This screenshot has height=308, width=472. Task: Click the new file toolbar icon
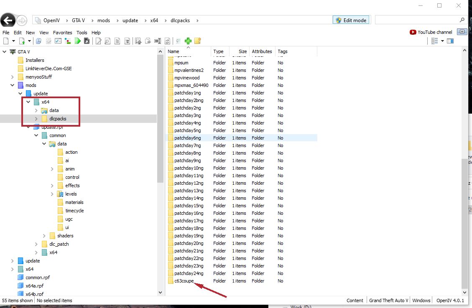pyautogui.click(x=6, y=41)
